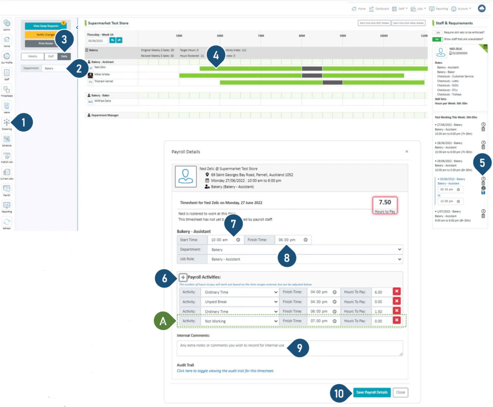The width and height of the screenshot is (493, 407).
Task: Switch roster view to Weekly
Action: pos(33,56)
